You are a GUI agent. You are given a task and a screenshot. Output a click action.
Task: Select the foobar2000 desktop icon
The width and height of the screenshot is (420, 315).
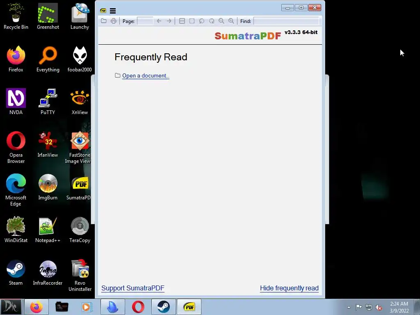pos(80,59)
